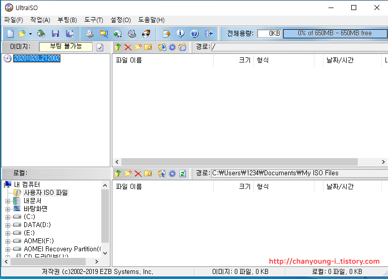Click the Rename icon in image toolbar

point(148,47)
